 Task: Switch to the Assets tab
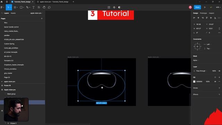[13, 13]
